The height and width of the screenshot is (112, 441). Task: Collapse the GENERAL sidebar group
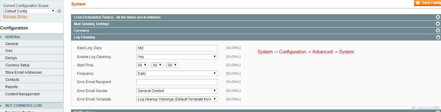[x=32, y=37]
